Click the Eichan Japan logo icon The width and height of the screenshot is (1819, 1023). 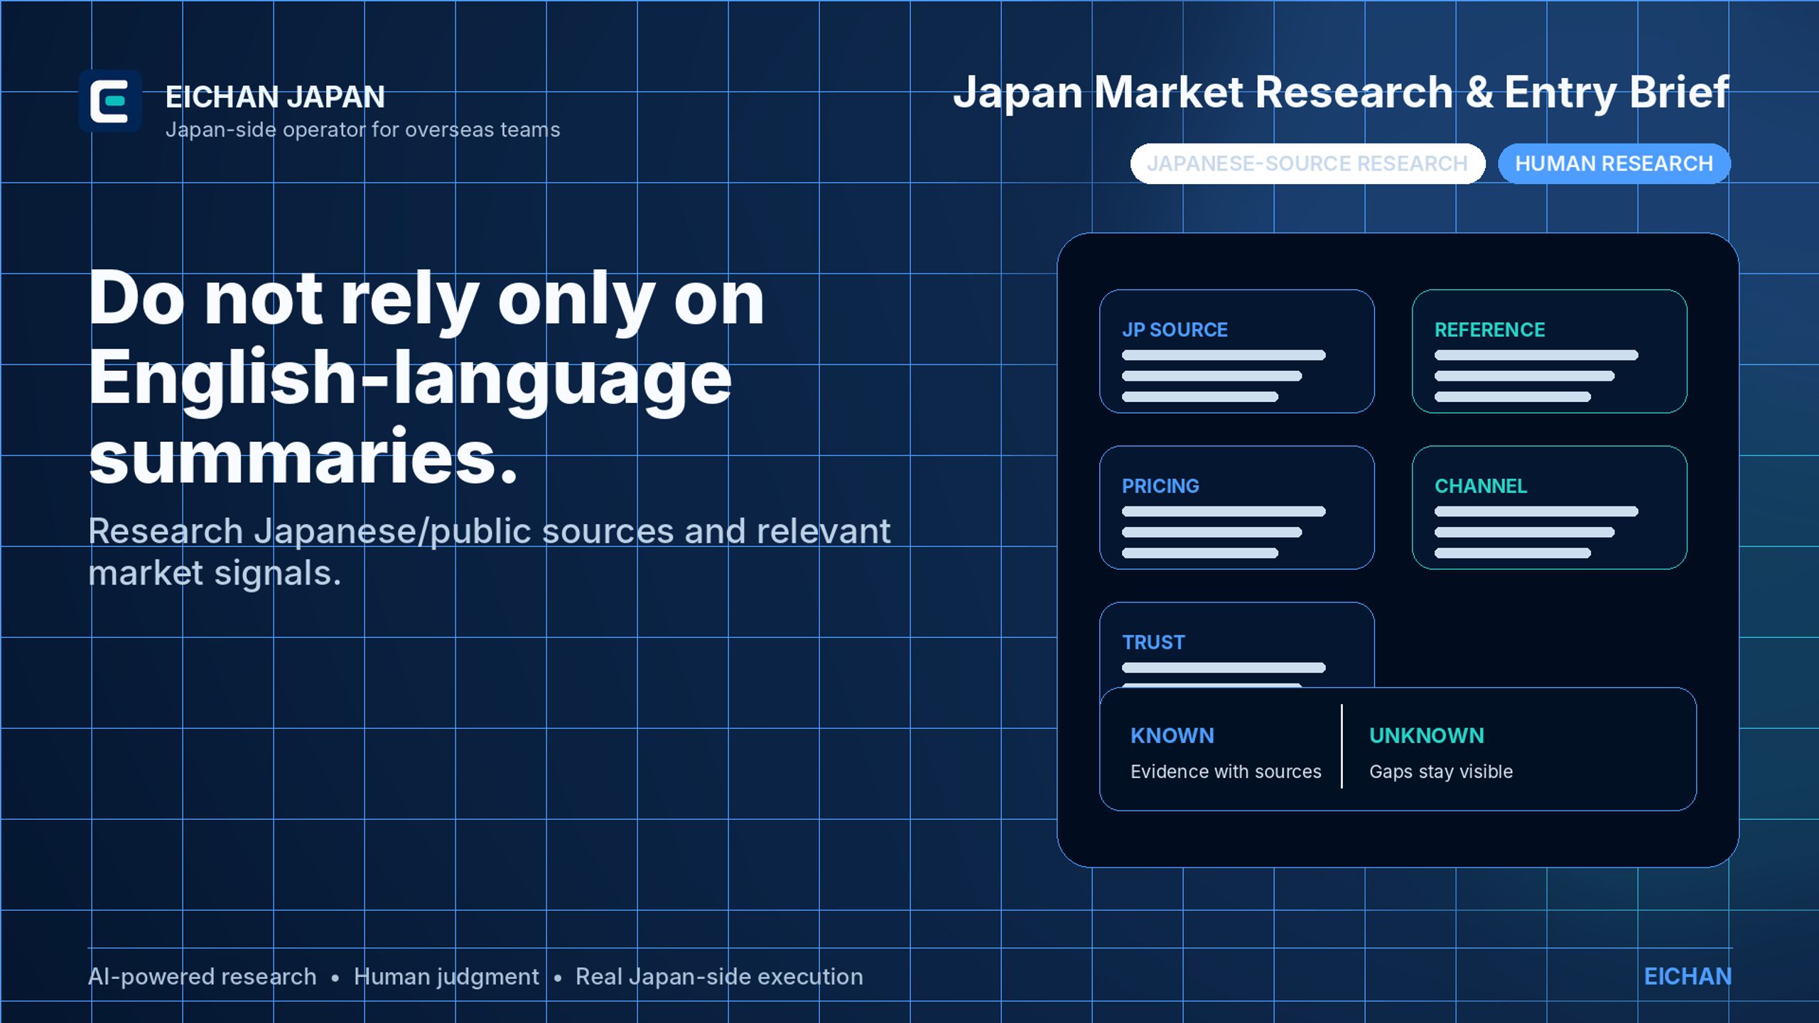[110, 101]
